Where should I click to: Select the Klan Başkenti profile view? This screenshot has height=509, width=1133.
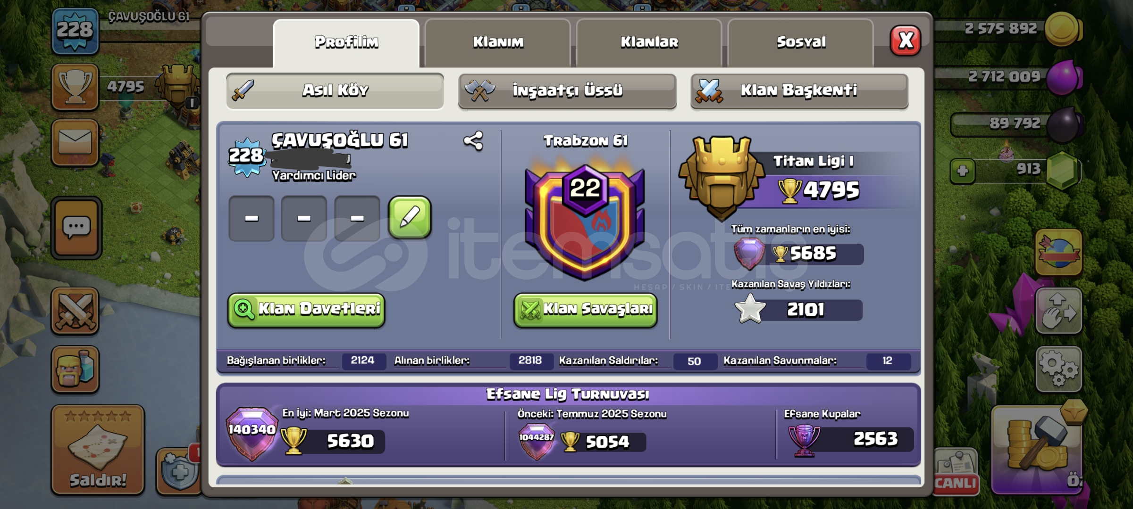[x=799, y=90]
